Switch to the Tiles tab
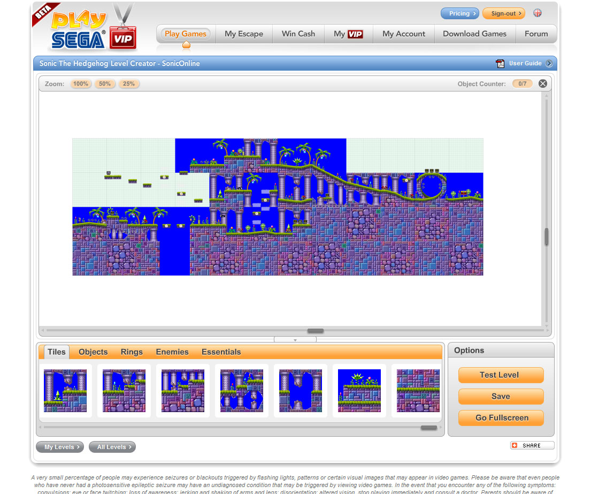 point(57,352)
